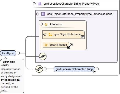Expand the gmd:LocalisedCharacterString element
Viewport: 120px width, 94px height.
(x=97, y=69)
